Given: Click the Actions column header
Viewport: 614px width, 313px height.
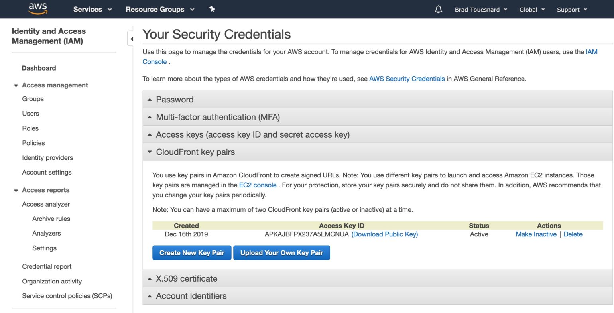Looking at the screenshot, I should point(549,226).
